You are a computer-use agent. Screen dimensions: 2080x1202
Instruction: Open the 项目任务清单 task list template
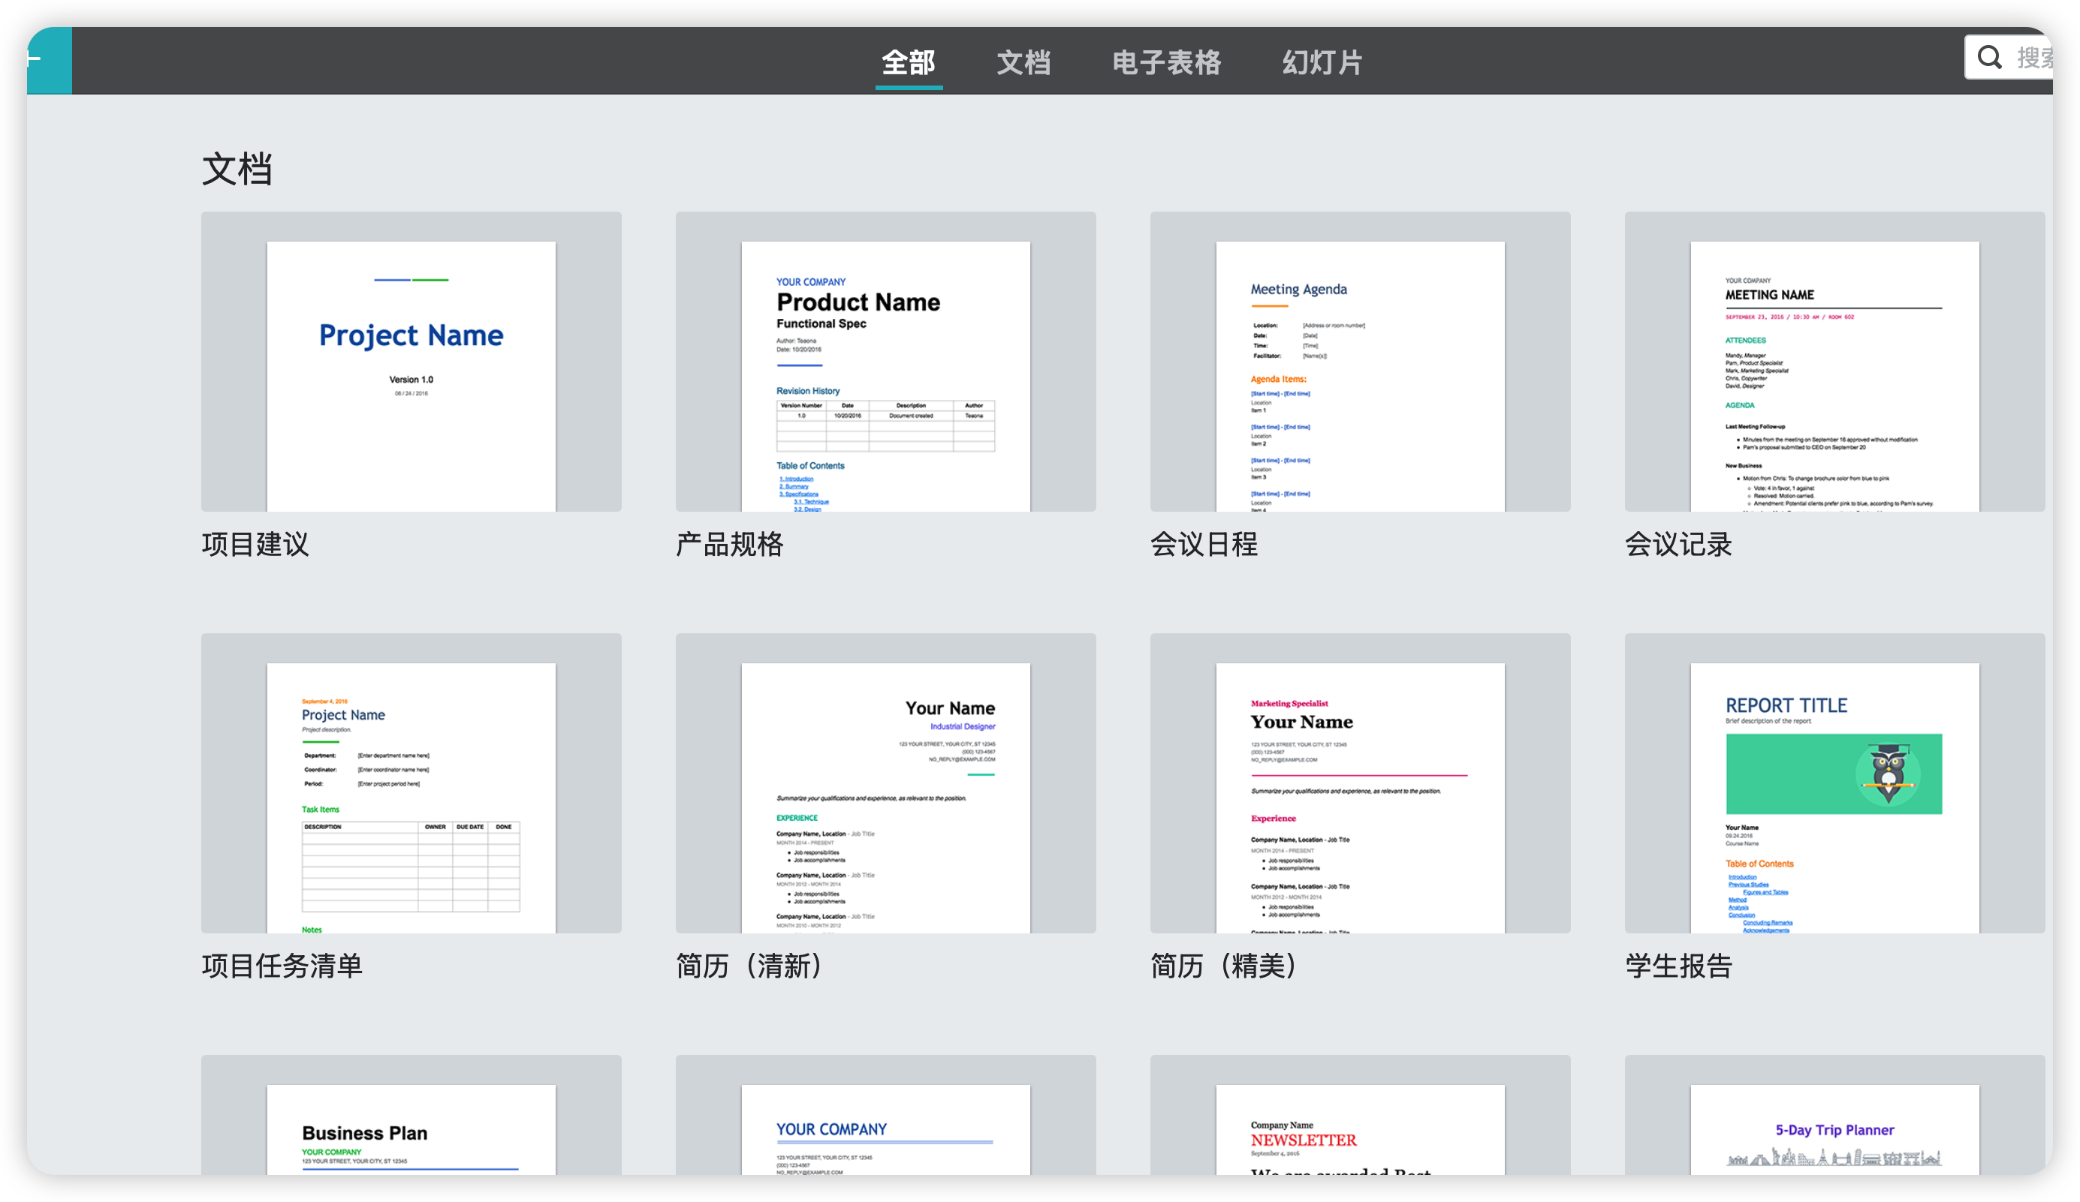pyautogui.click(x=411, y=783)
